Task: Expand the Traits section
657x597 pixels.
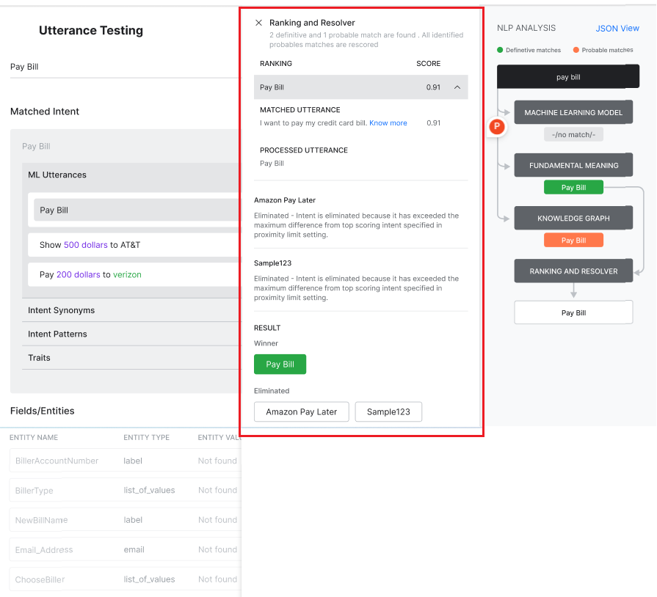Action: click(39, 358)
